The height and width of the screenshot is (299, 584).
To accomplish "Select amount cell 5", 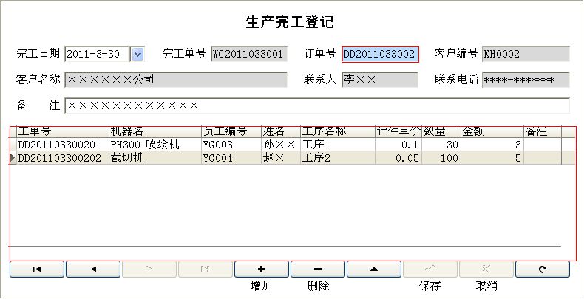I will 492,158.
